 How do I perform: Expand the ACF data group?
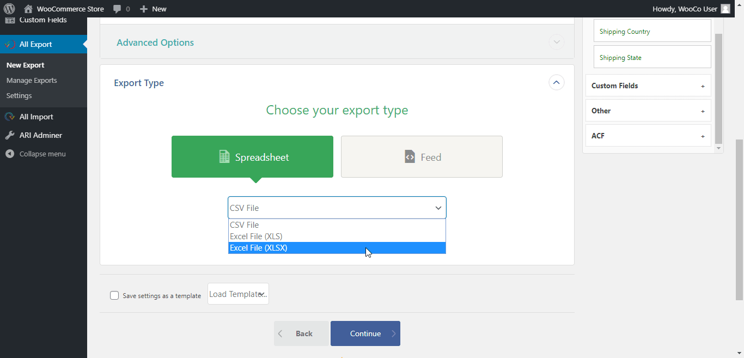(x=648, y=136)
